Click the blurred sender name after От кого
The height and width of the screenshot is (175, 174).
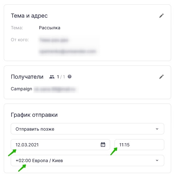point(54,40)
